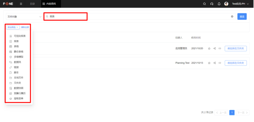Click the 清除全部 link
Viewport: 254px width, 122px height.
click(25, 27)
